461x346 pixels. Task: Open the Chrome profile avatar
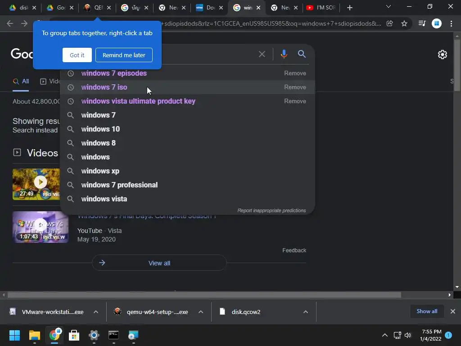437,23
